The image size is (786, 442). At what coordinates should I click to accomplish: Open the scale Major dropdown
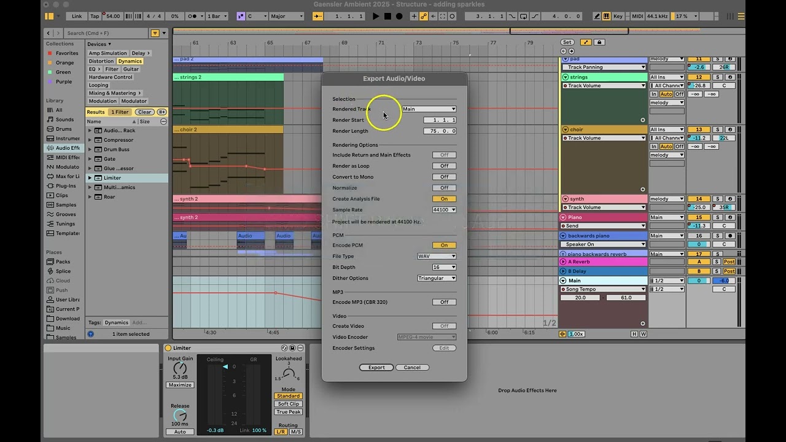(287, 16)
